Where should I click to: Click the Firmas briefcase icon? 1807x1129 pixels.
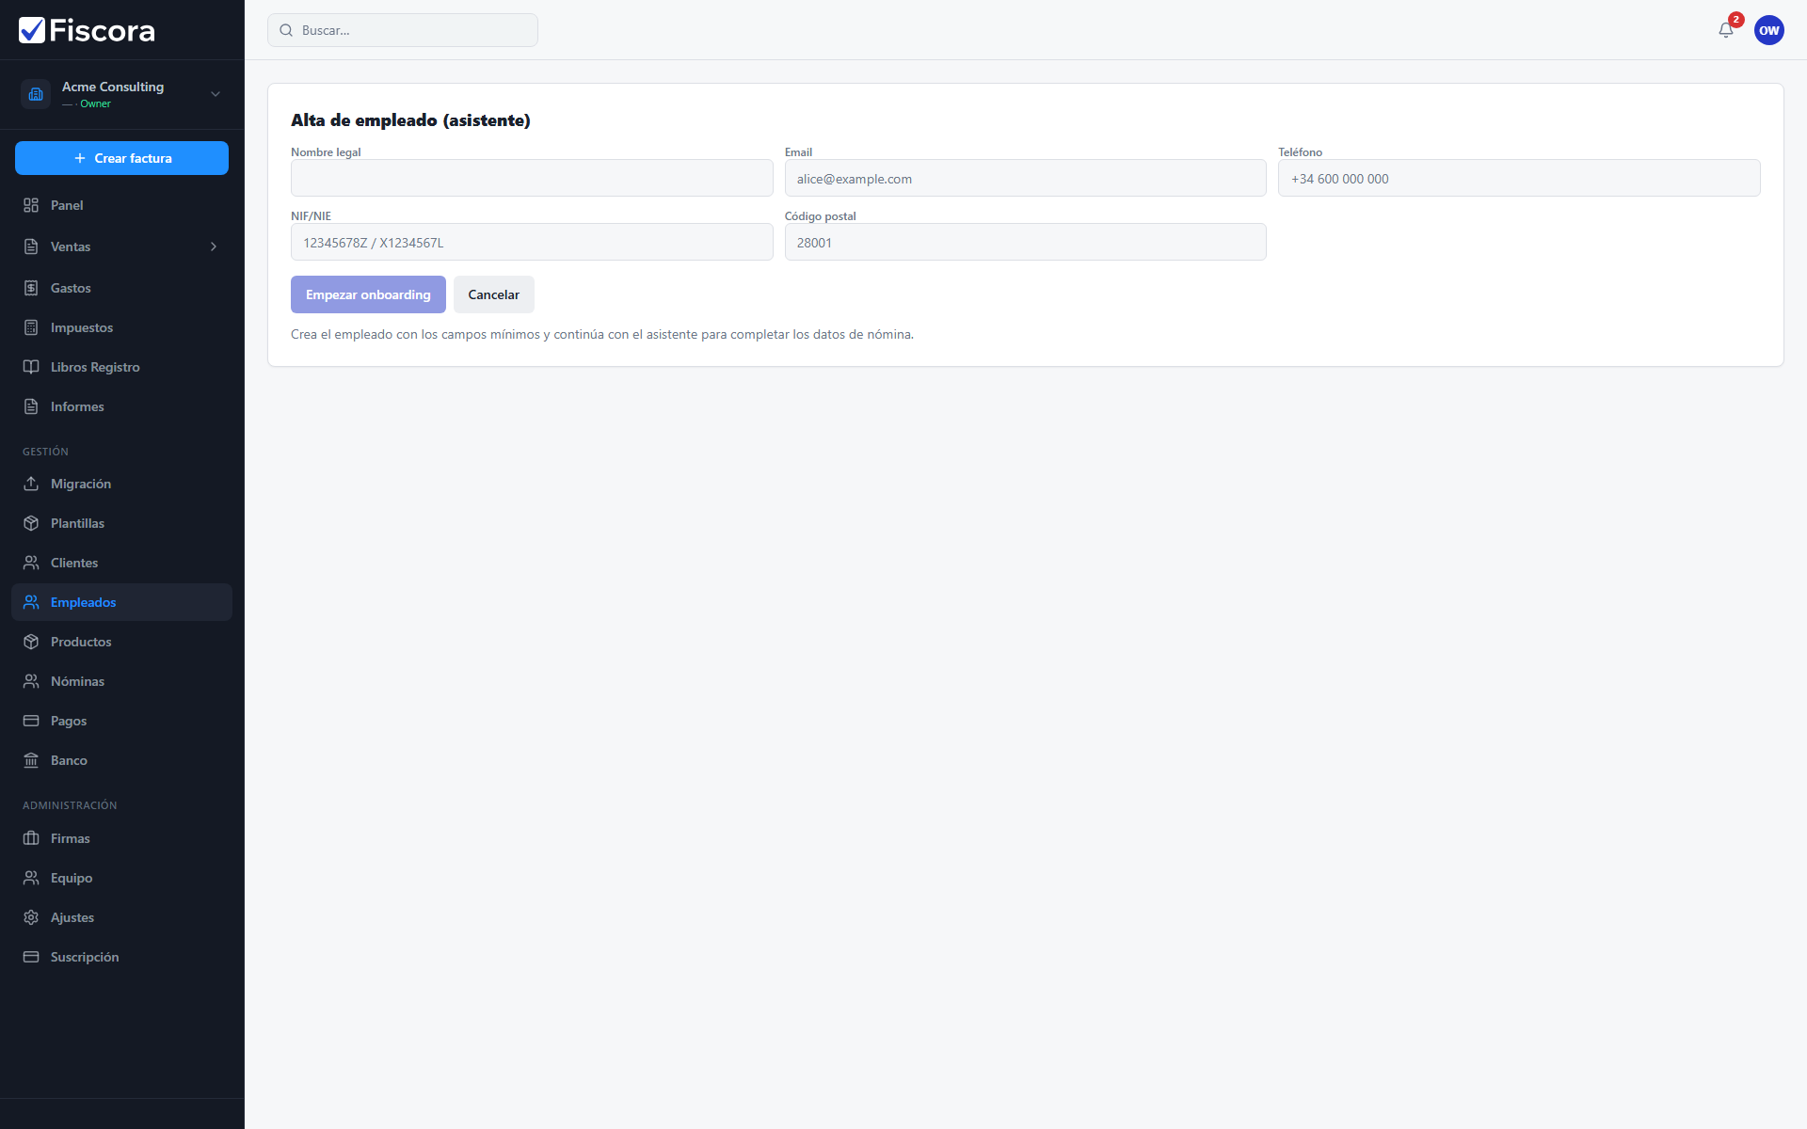pos(31,838)
